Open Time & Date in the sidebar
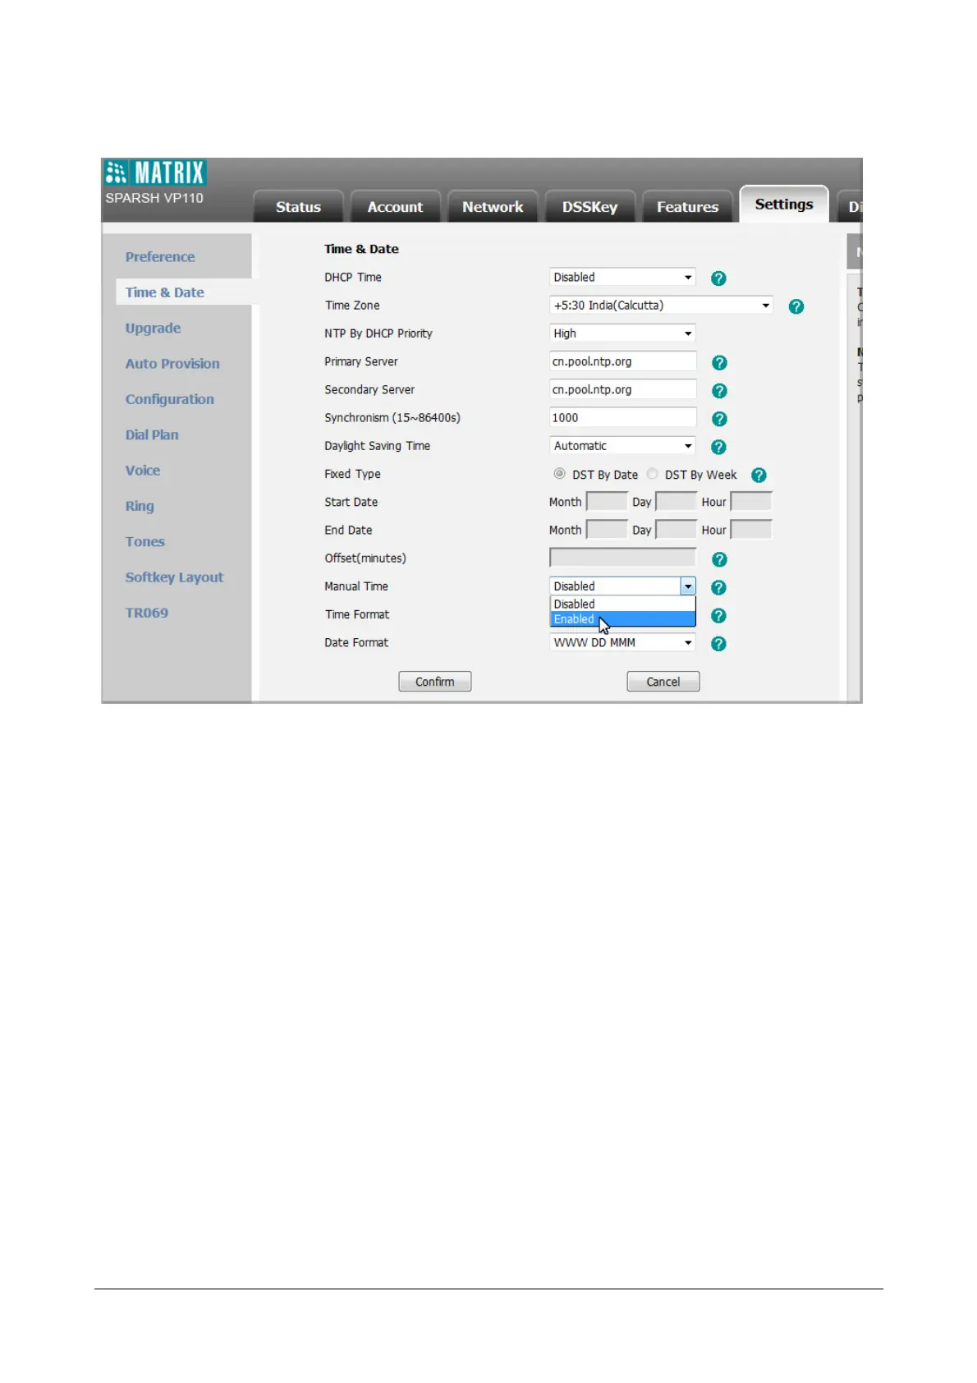This screenshot has height=1383, width=977. (x=165, y=292)
